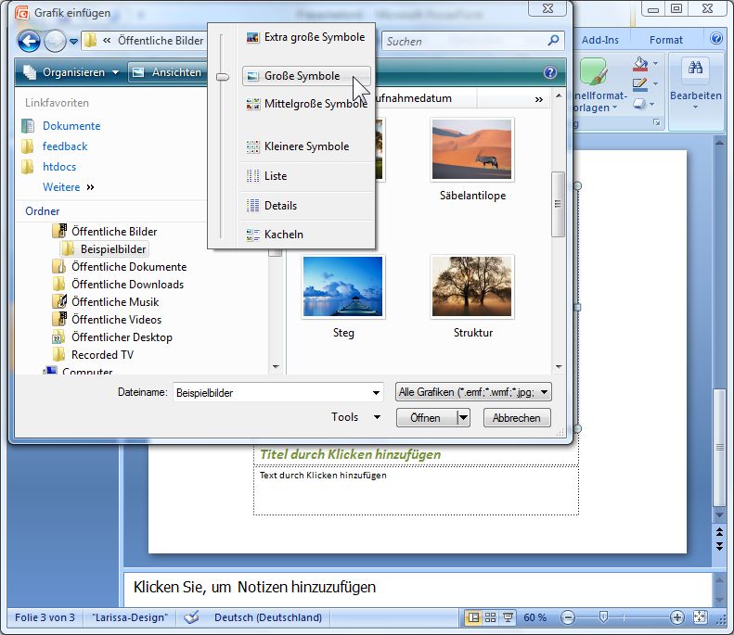
Task: Click the dialog help question mark icon
Action: (550, 72)
